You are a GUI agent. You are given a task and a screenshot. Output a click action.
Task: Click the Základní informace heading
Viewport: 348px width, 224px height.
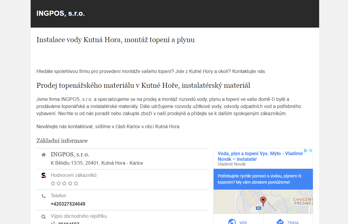click(x=62, y=141)
